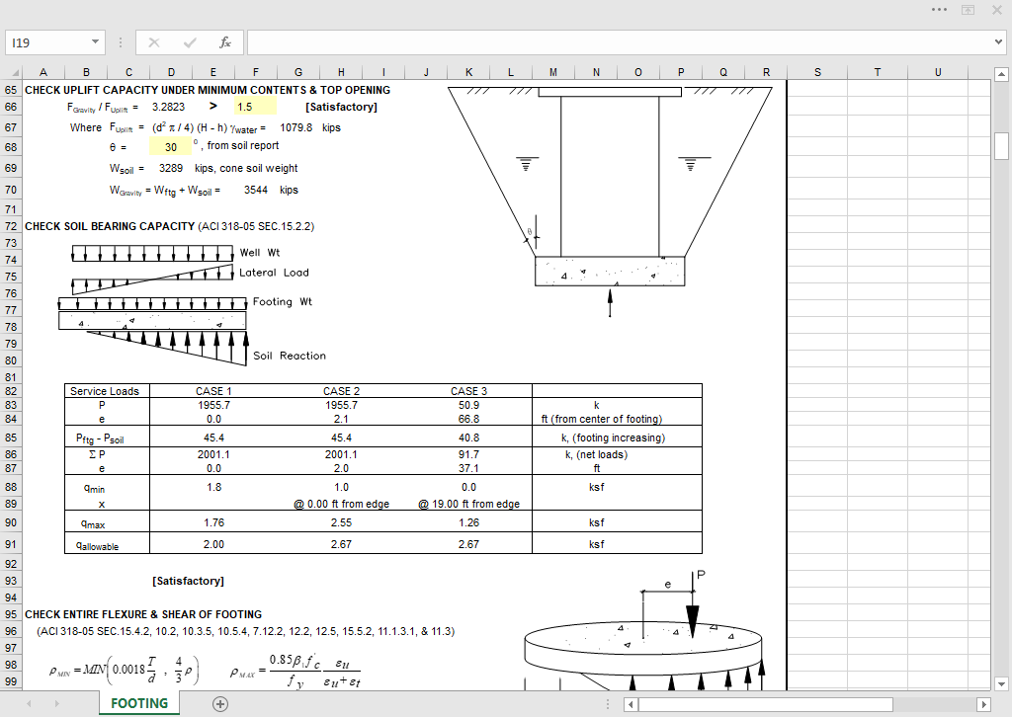Click vertical scrollbar down arrow

pos(1001,683)
